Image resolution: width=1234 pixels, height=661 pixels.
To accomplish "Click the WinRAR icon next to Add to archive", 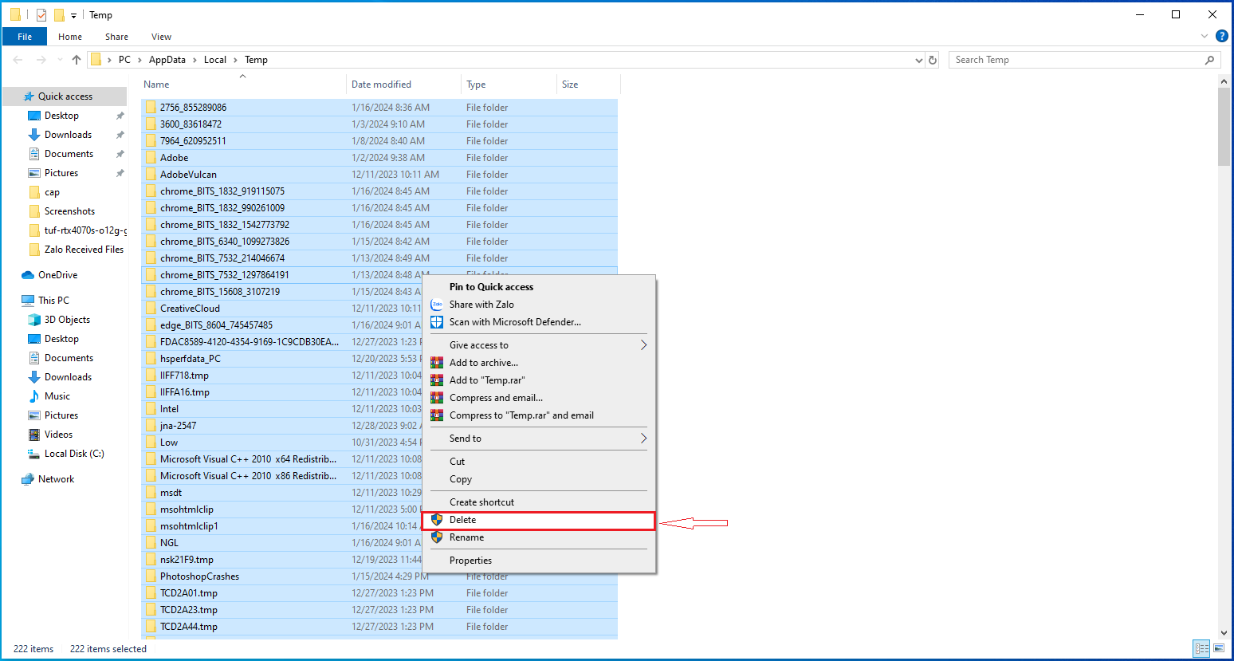I will coord(437,363).
